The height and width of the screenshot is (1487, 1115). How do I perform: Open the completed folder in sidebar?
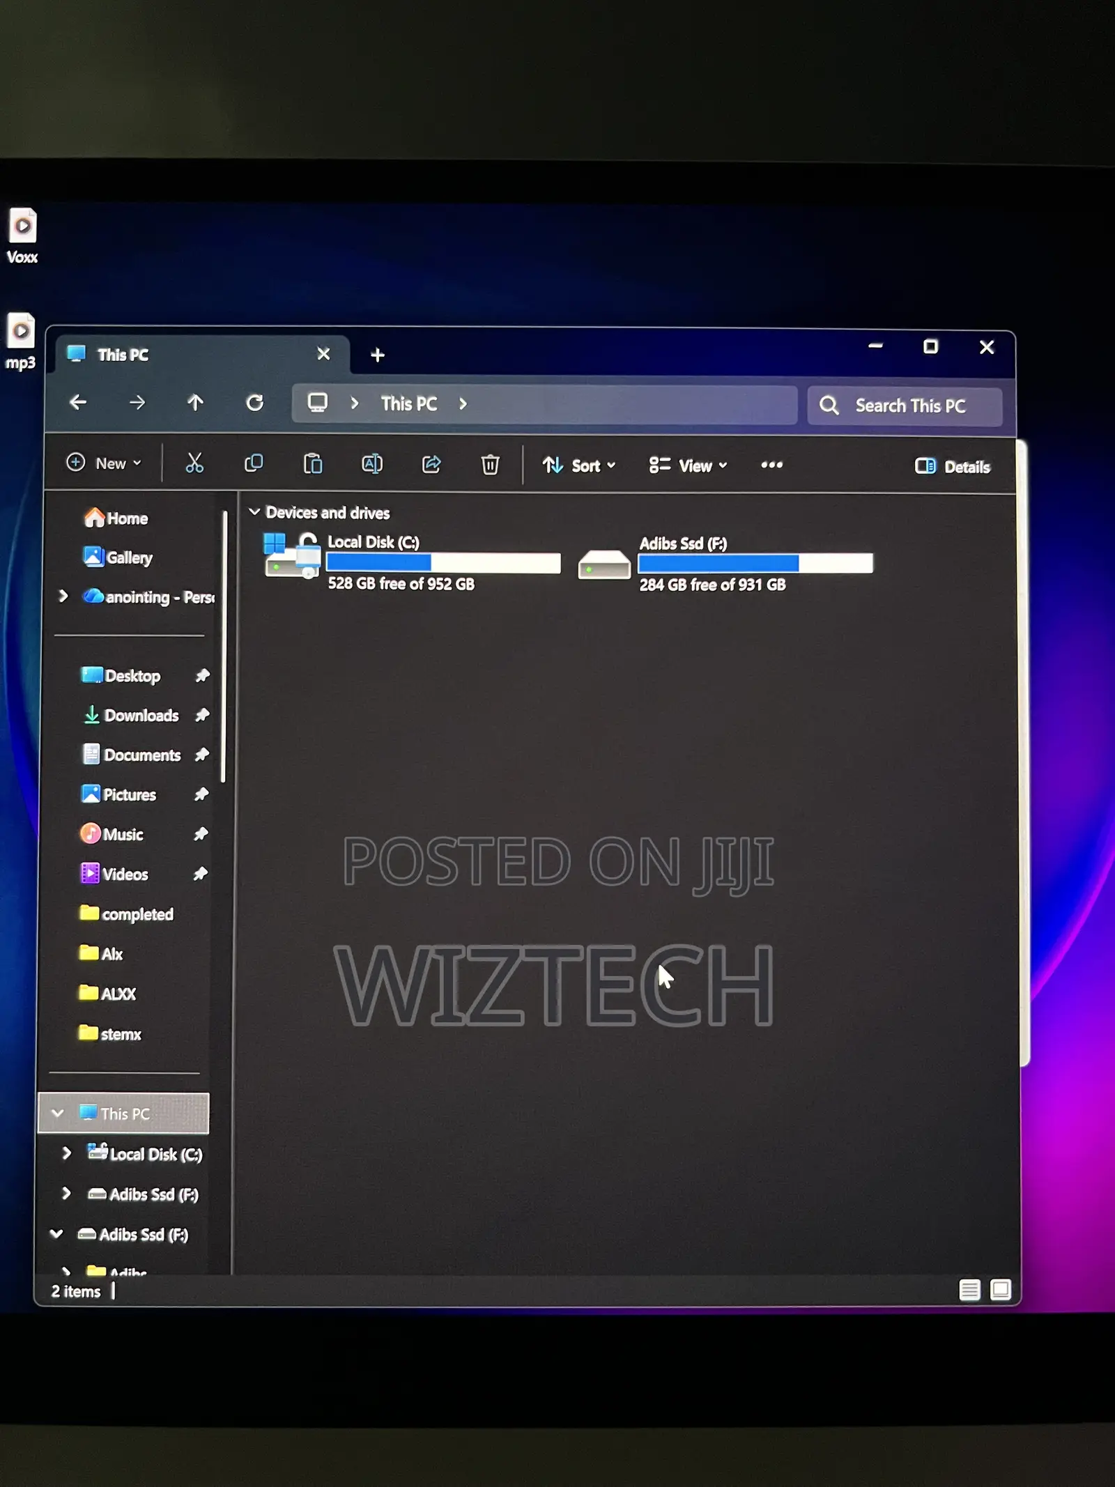127,914
